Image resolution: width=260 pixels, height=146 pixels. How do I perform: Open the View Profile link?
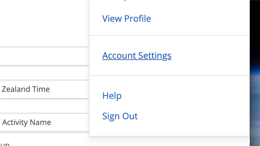126,18
